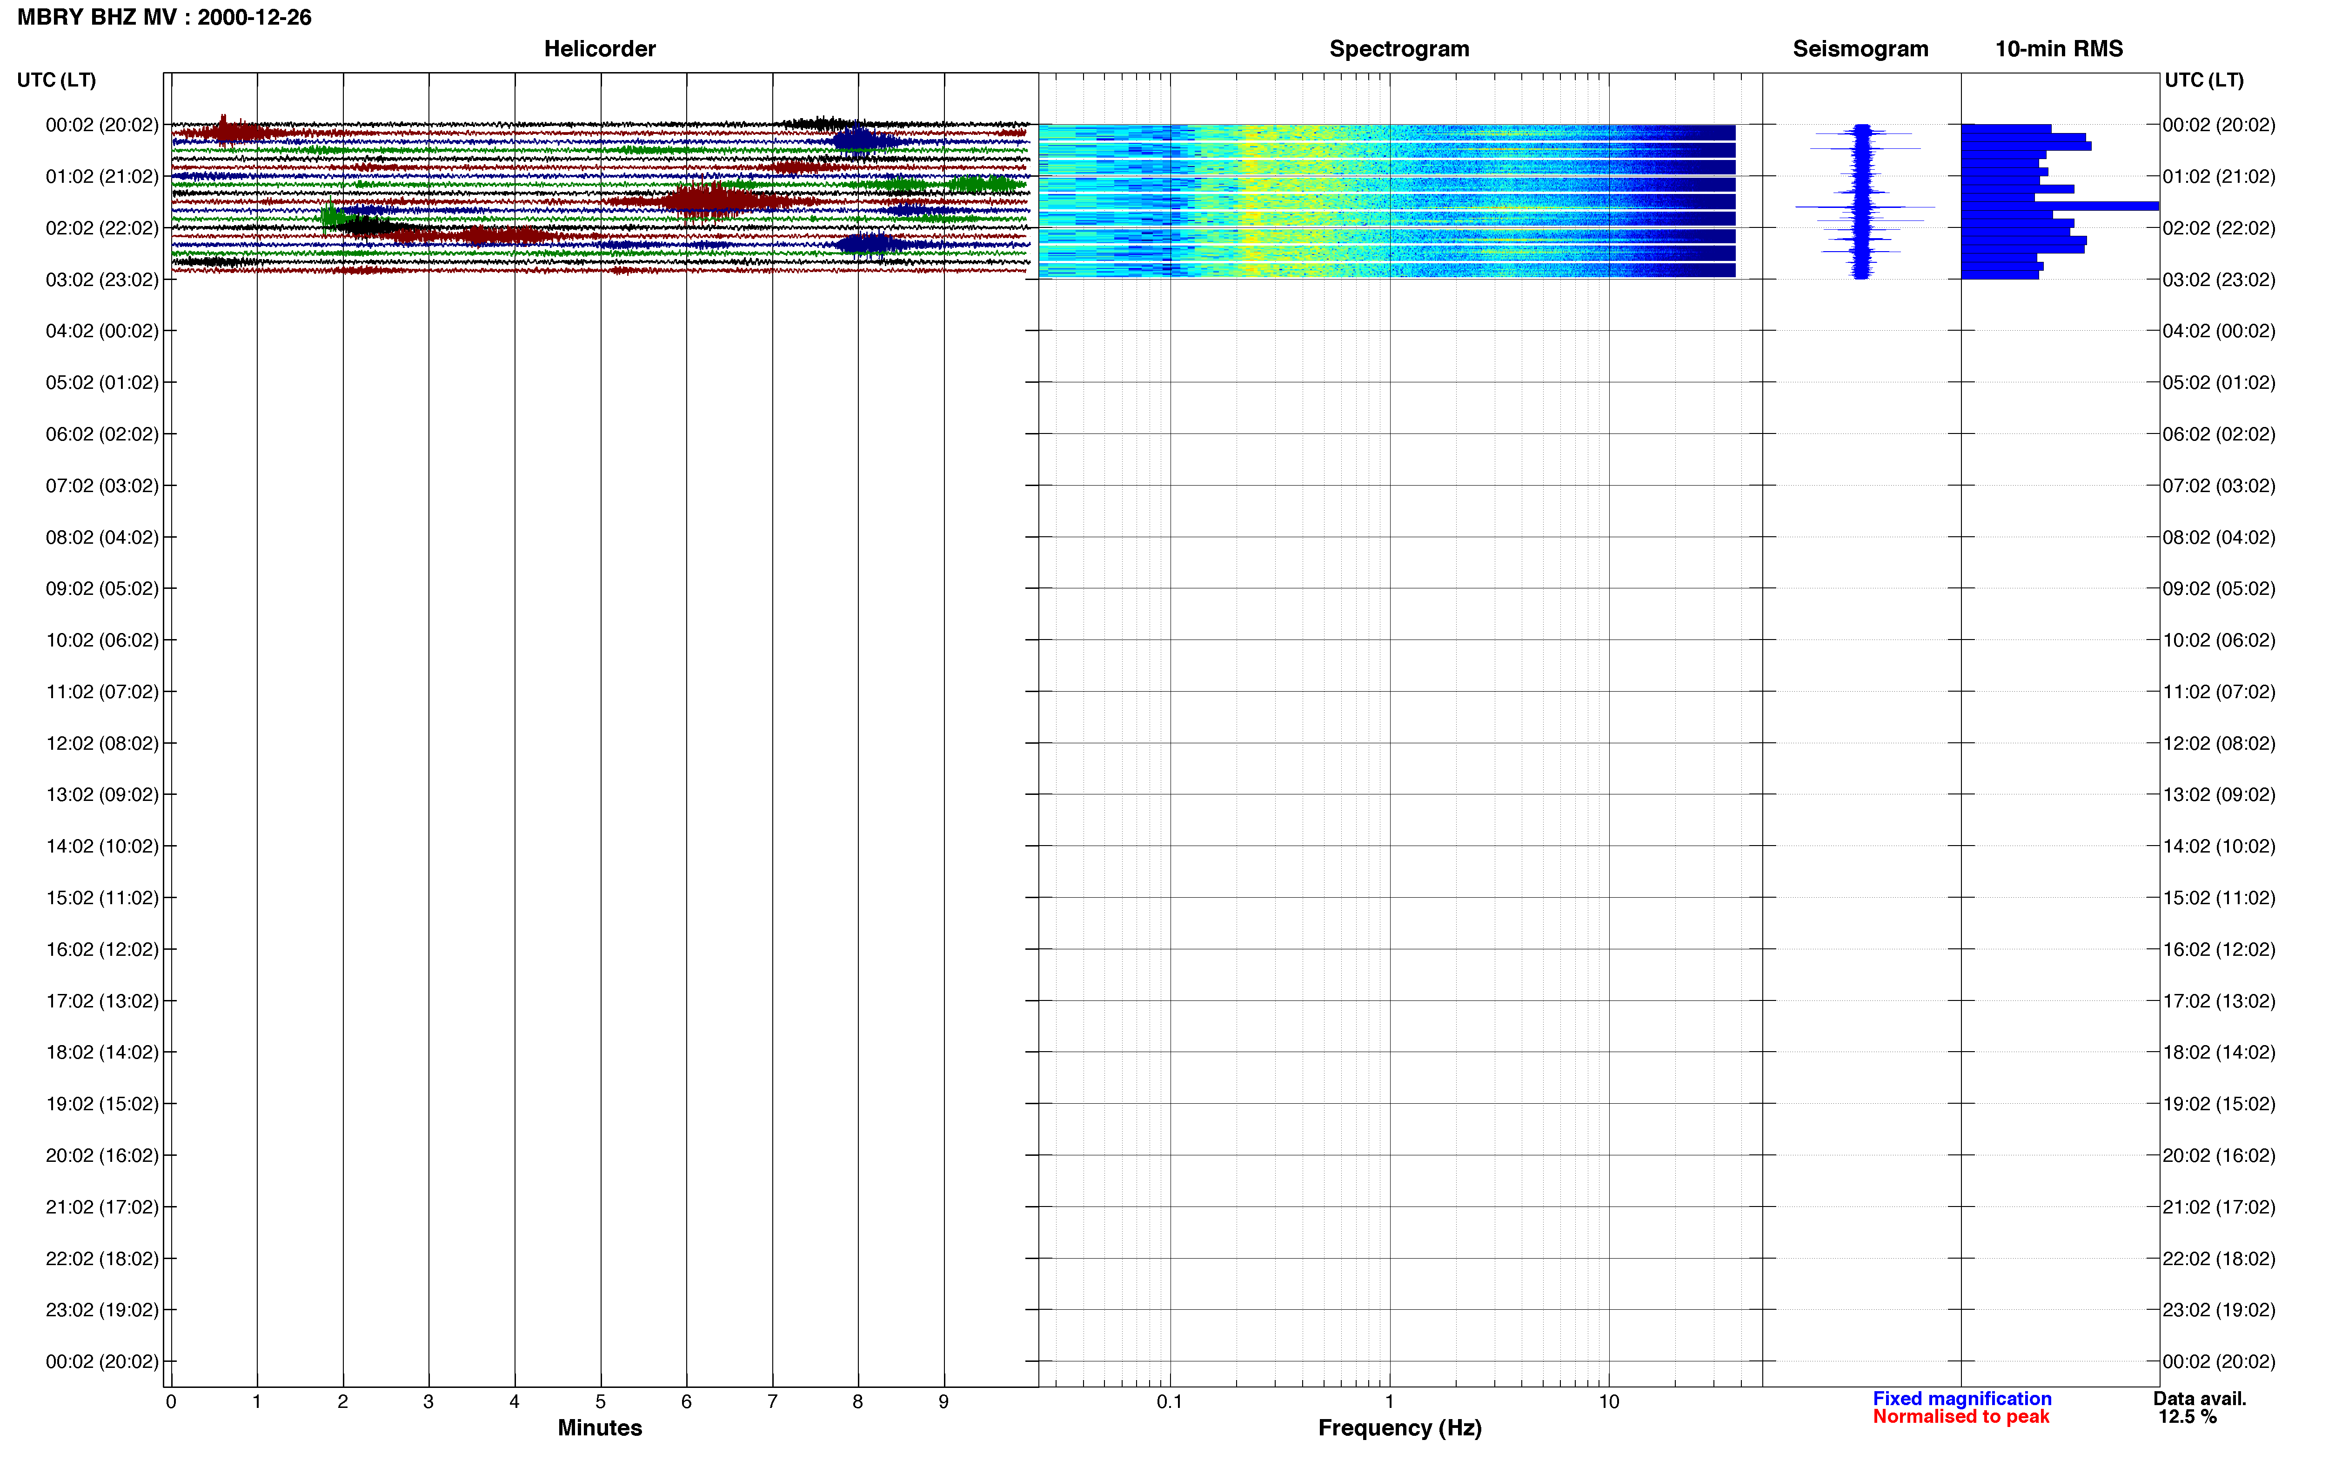Viewport: 2335px width, 1460px height.
Task: Click left time label '14:02 (10:02)'
Action: tap(102, 846)
